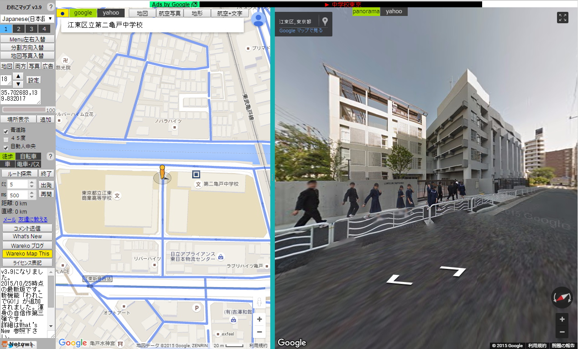Click the blue user profile icon
Viewport: 578px width, 349px height.
[x=258, y=20]
